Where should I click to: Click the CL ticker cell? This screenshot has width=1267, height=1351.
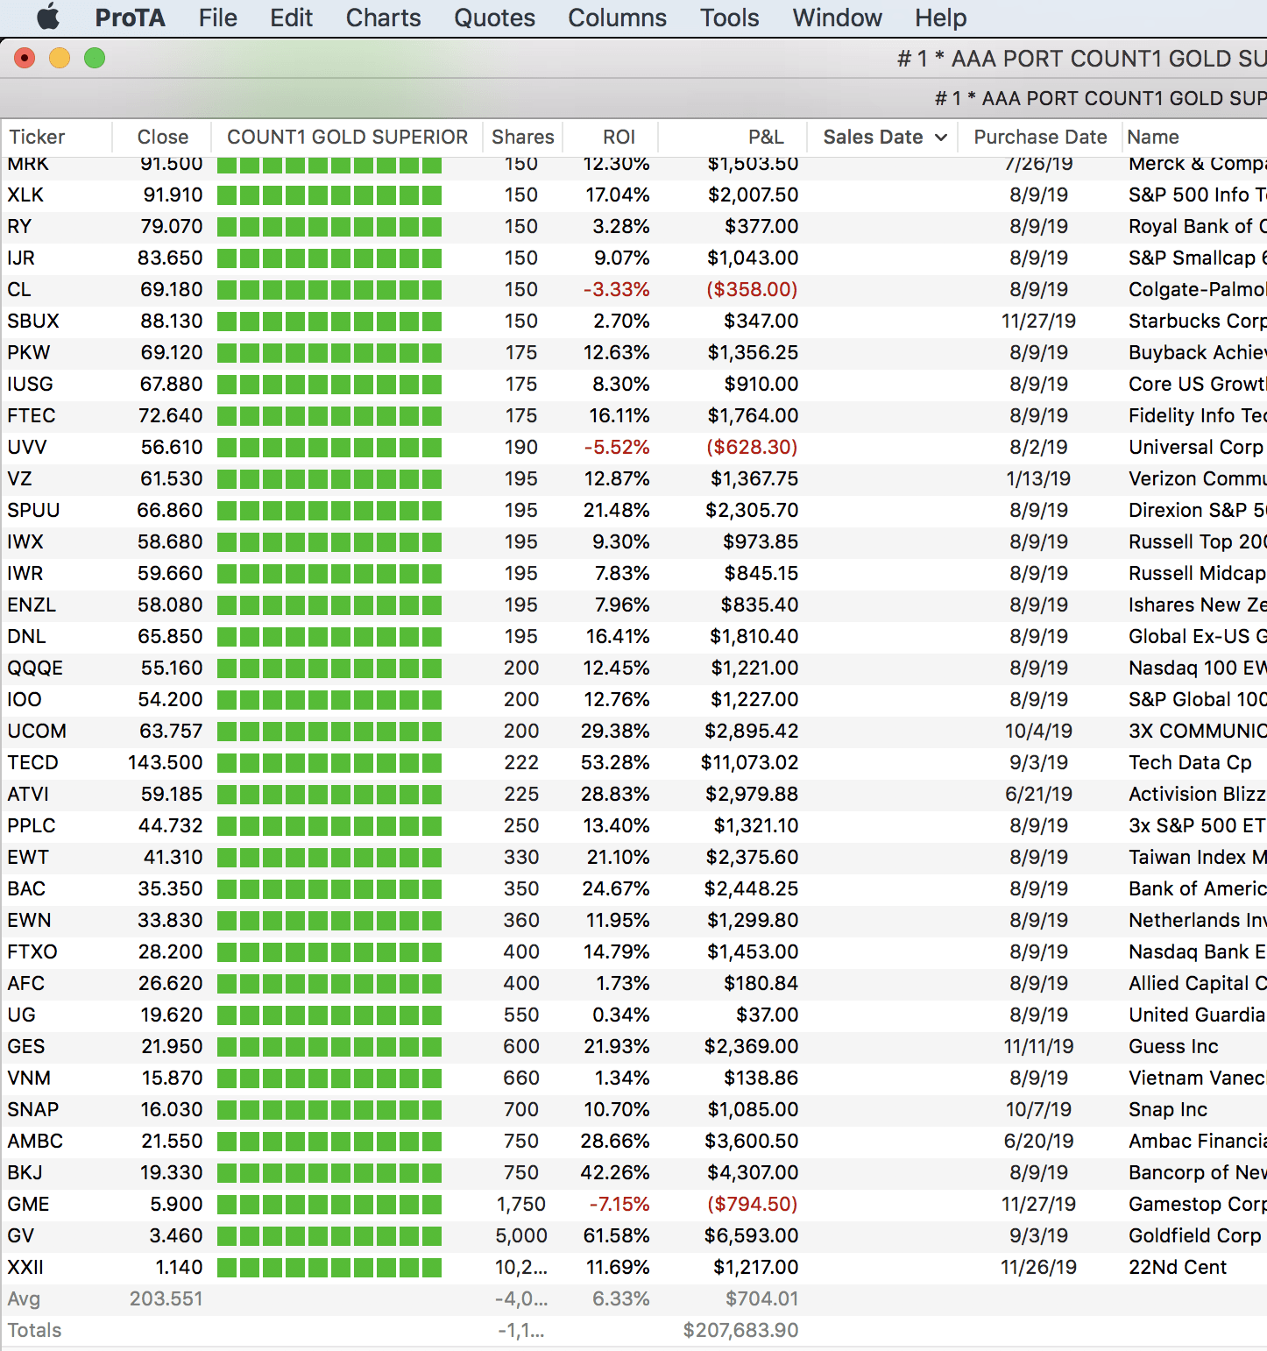[x=19, y=289]
